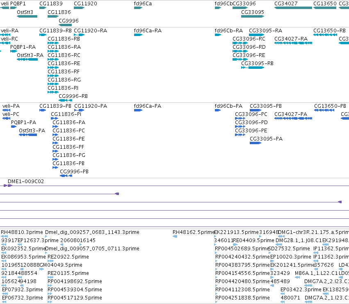Click the CG11836-RG transcript glyph
Viewport: 349px width, 304px height.
pos(53,84)
